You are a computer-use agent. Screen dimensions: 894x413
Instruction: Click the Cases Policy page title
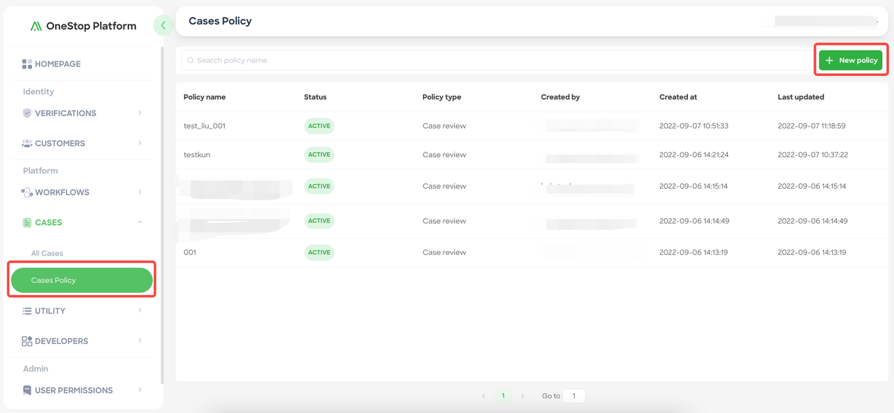click(x=220, y=21)
